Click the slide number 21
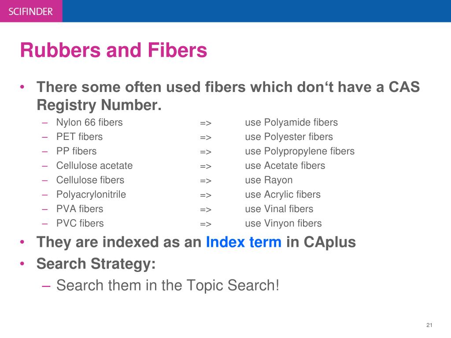The height and width of the screenshot is (338, 451). (x=429, y=325)
